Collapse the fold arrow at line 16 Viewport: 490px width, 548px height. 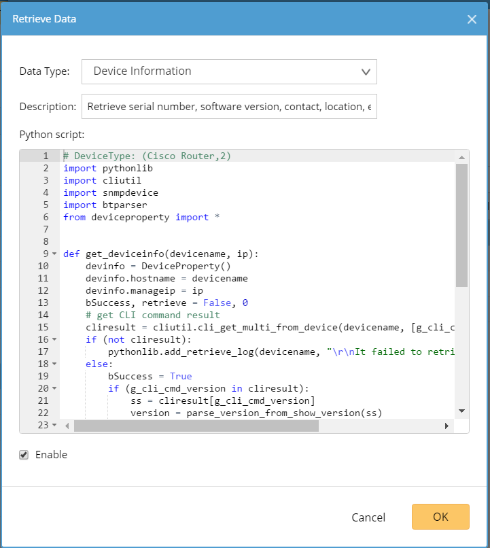pyautogui.click(x=54, y=339)
